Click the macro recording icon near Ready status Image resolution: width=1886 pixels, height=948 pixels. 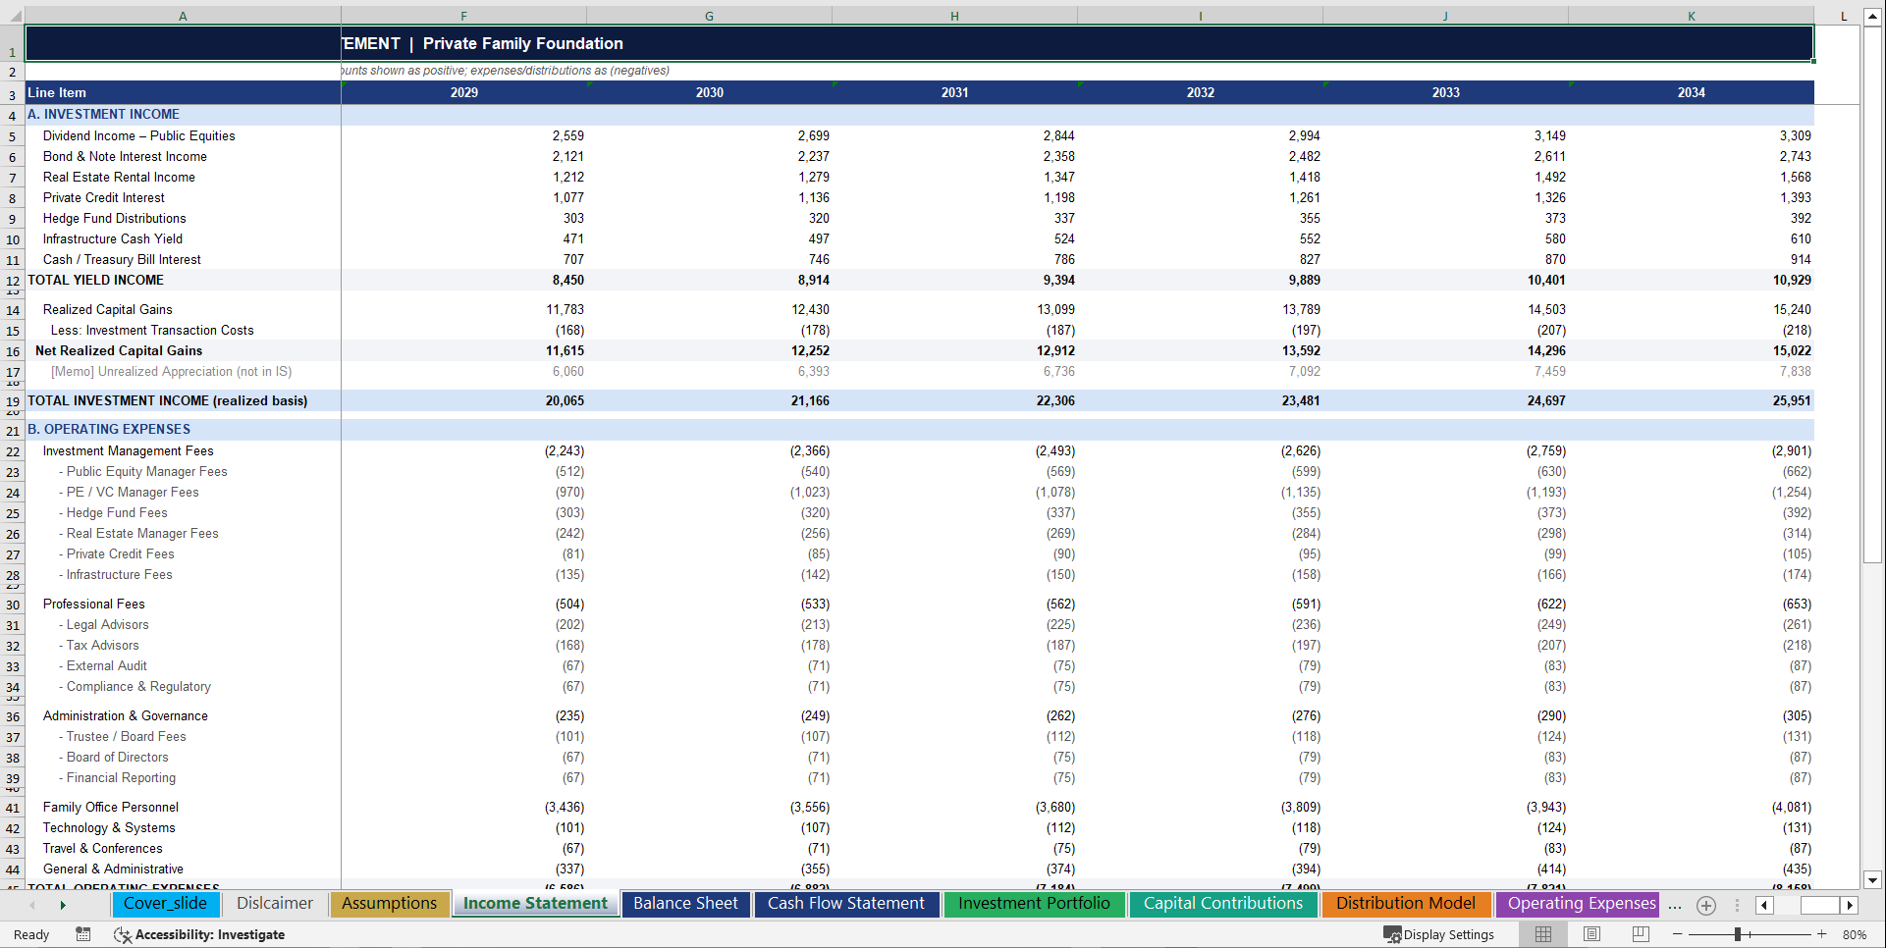83,934
